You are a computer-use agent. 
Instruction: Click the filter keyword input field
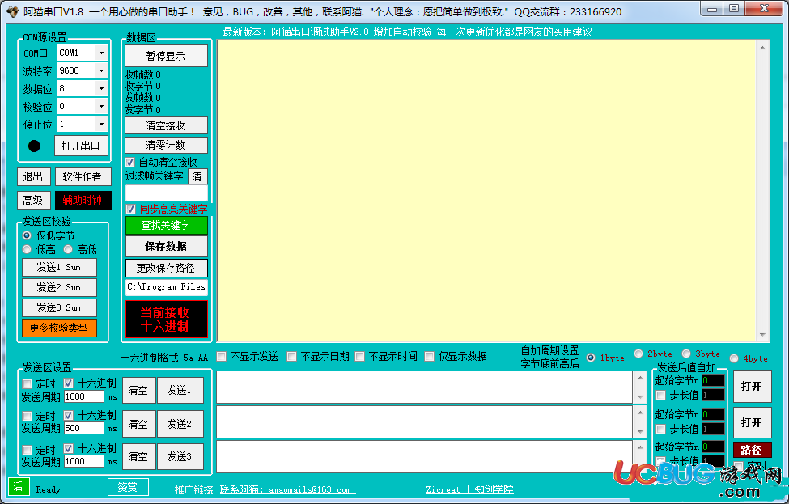coord(166,193)
